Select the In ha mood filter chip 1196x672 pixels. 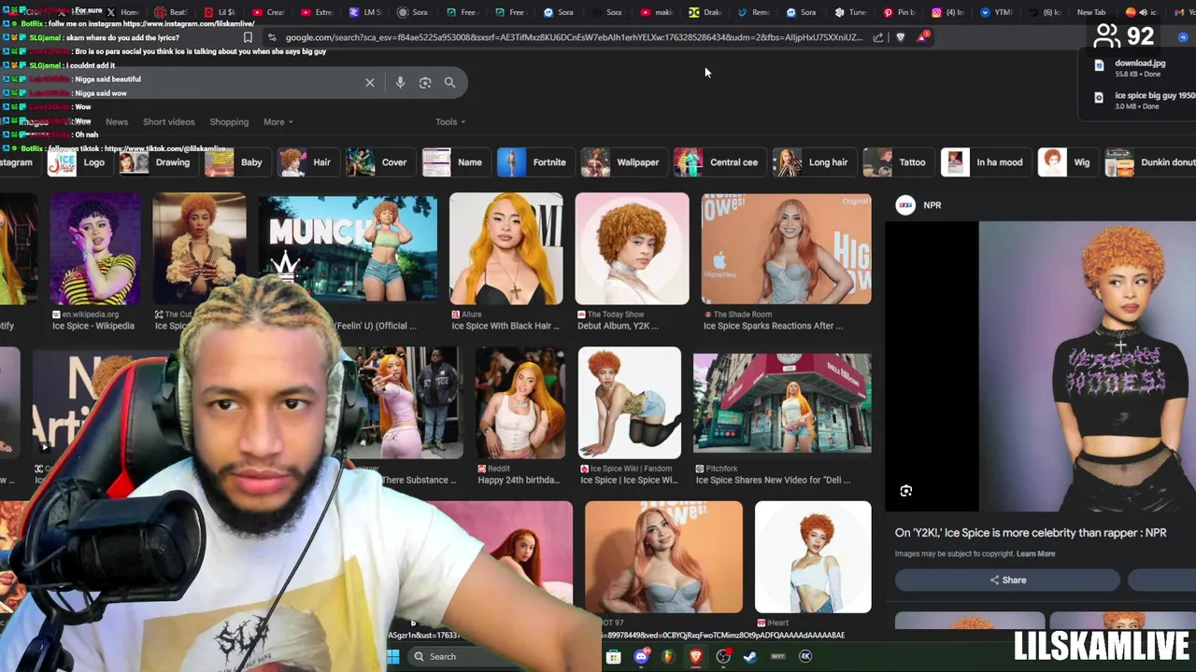click(985, 162)
